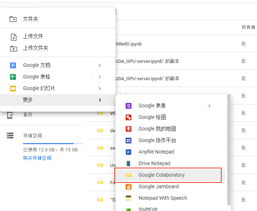Choose Google Colaboratory from the submenu
The image size is (257, 211).
(170, 175)
